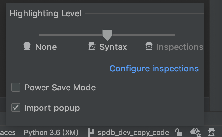Click the Syntax level inspector icon
Screen dimensions: 222x137
pos(92,47)
